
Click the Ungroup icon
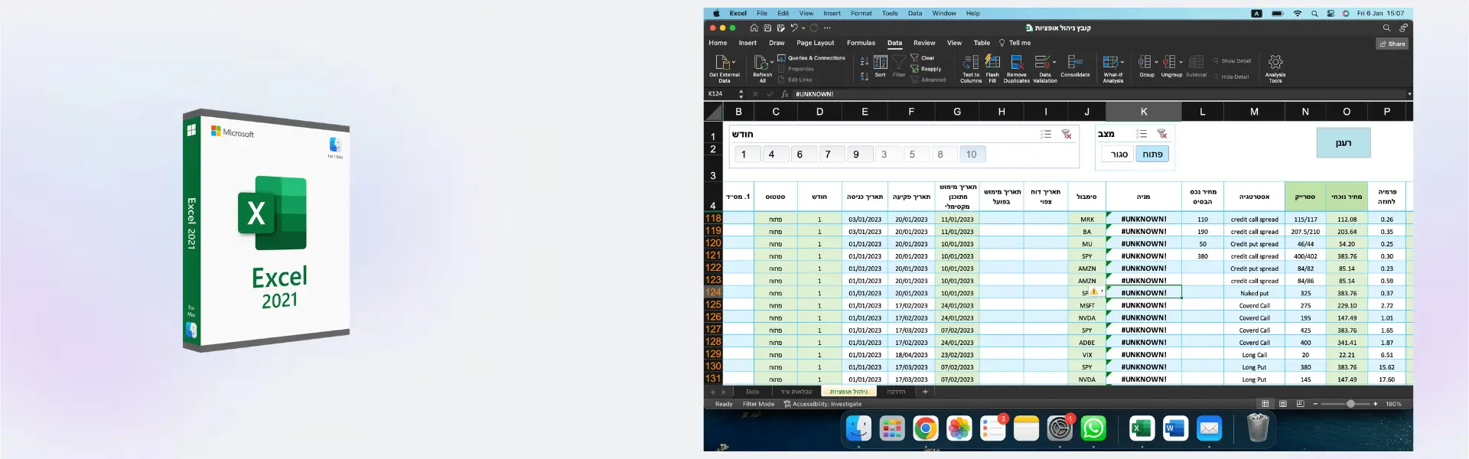[1169, 63]
